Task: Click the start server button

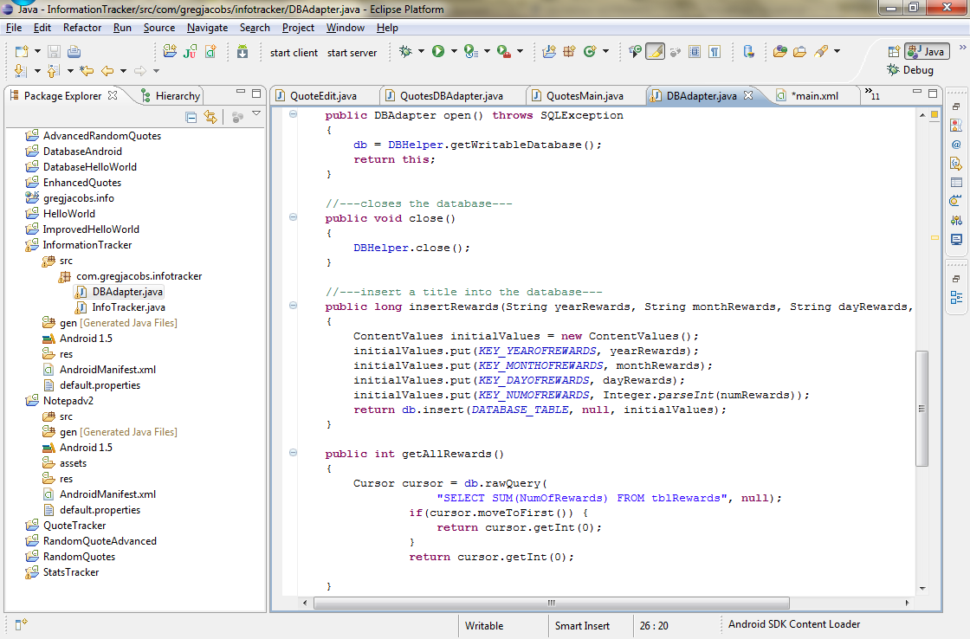Action: [352, 53]
